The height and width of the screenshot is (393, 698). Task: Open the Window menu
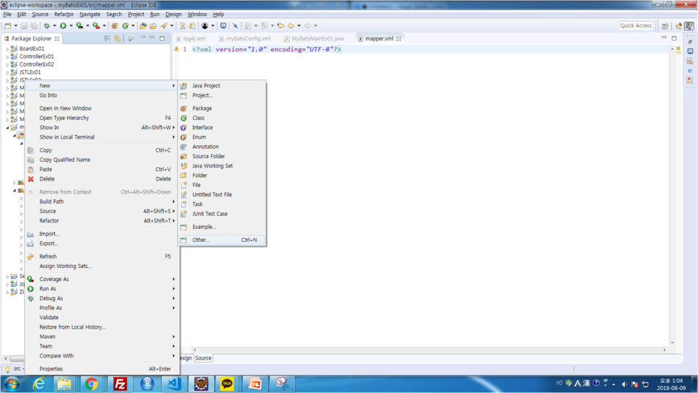click(x=197, y=14)
